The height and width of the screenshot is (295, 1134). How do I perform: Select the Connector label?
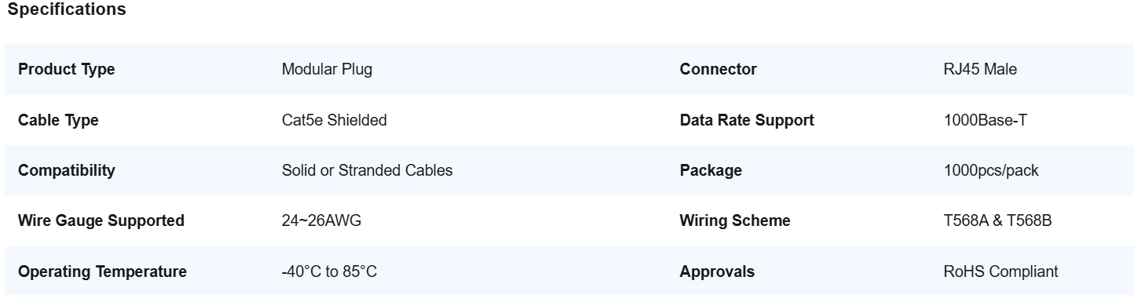tap(718, 69)
